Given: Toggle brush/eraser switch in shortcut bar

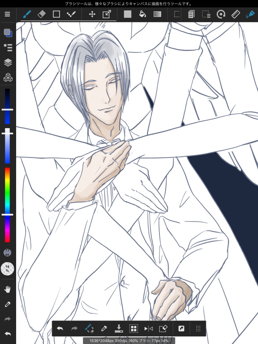Looking at the screenshot, I should [89, 329].
